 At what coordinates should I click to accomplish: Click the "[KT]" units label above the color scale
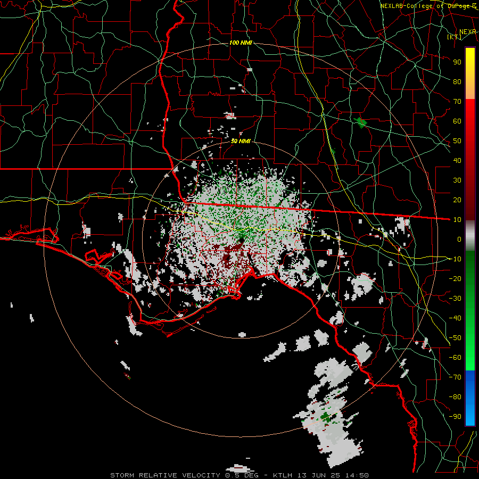pyautogui.click(x=455, y=37)
